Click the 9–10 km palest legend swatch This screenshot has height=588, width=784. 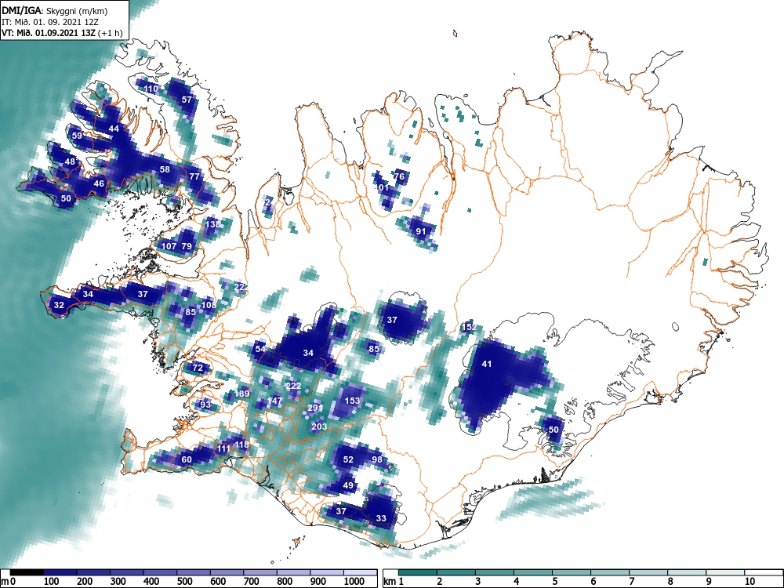[x=726, y=572]
